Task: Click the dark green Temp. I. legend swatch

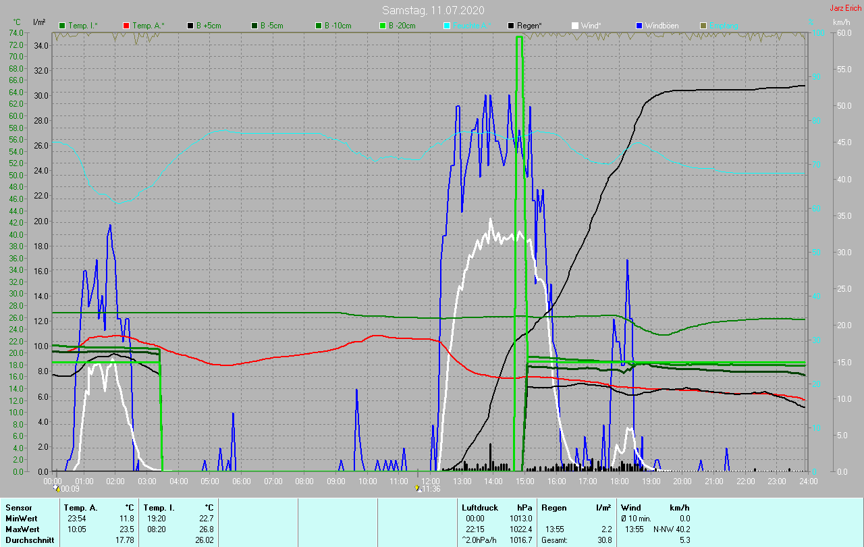Action: 63,26
